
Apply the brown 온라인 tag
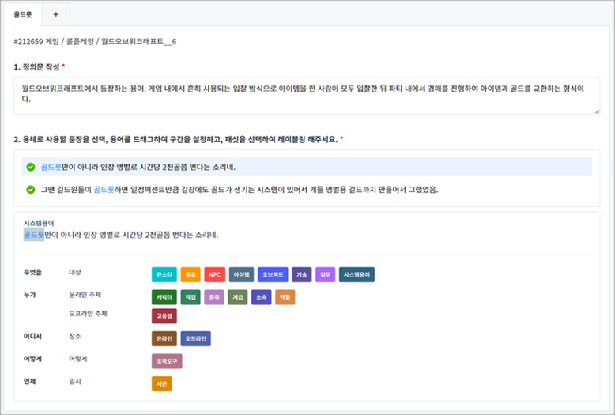coord(164,339)
